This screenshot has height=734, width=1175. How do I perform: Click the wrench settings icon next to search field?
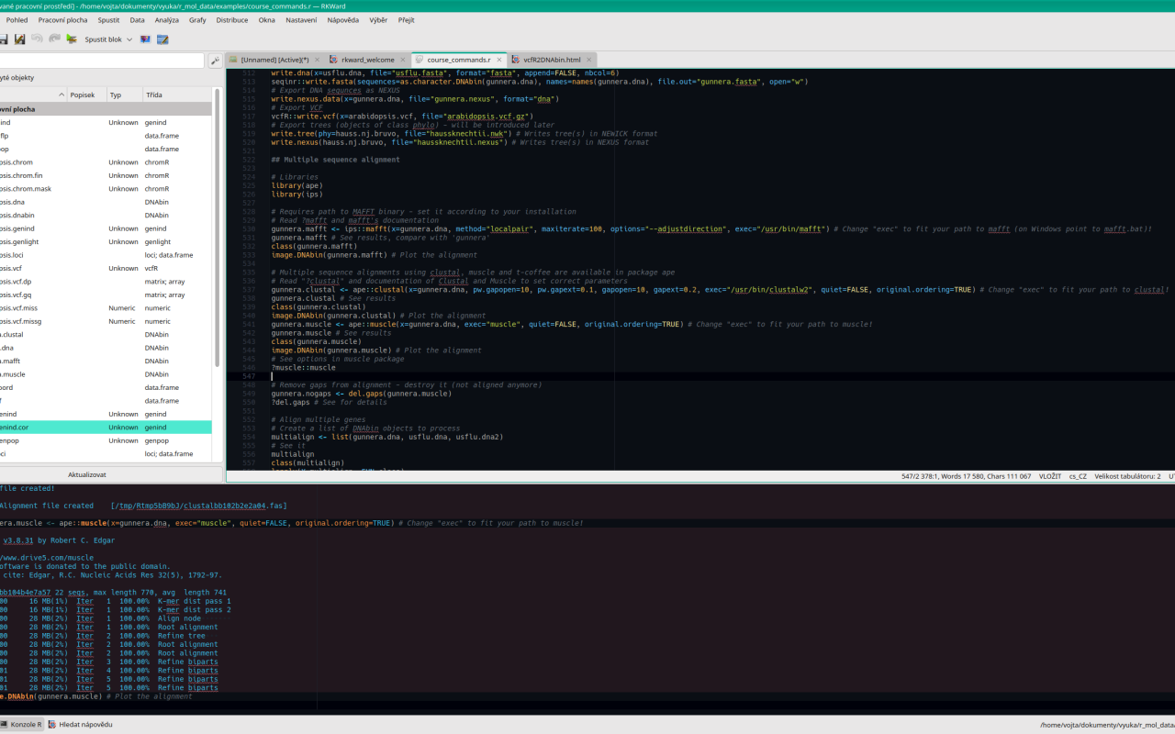point(215,61)
